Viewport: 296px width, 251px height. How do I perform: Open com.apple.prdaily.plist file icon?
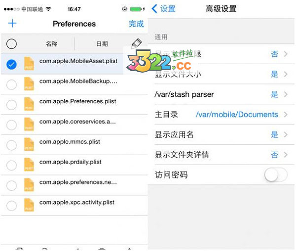coord(29,165)
